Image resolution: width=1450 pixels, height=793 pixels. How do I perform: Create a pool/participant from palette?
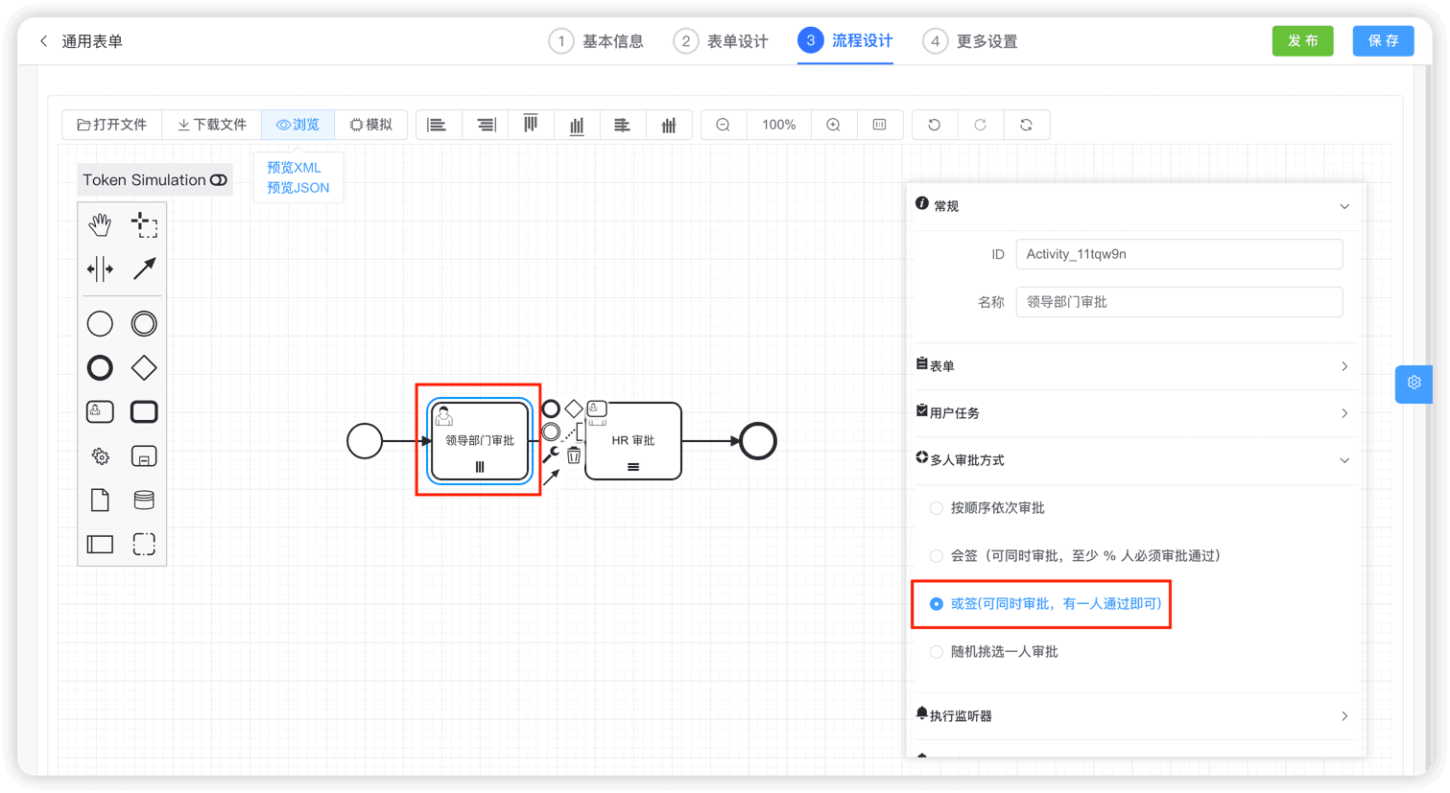100,545
